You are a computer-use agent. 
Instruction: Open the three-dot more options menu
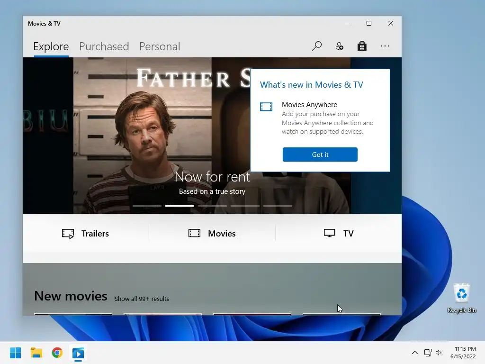point(385,46)
